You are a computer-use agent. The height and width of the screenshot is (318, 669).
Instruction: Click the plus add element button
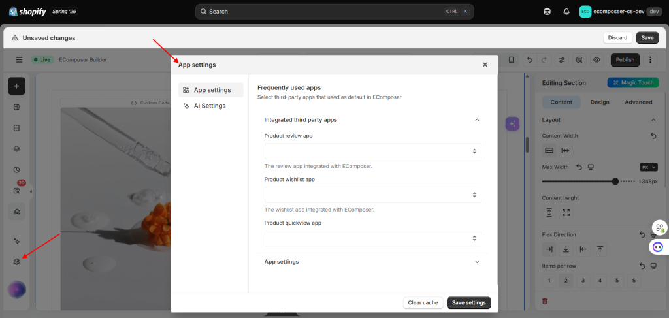click(x=16, y=86)
